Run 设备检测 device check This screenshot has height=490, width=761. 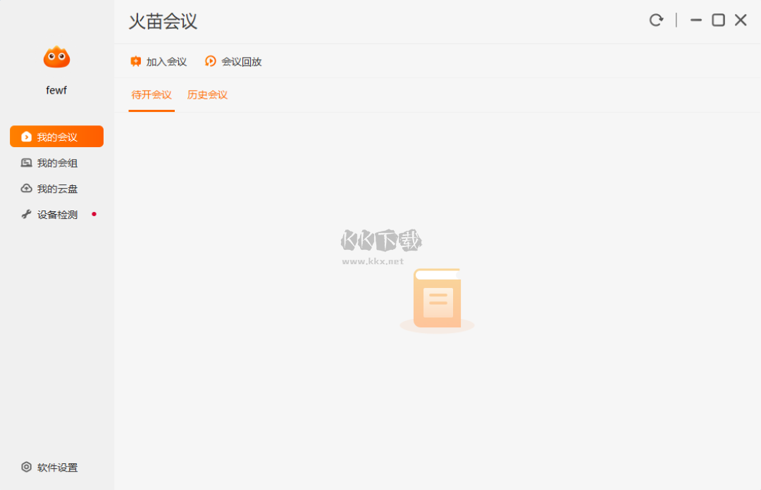pyautogui.click(x=56, y=214)
